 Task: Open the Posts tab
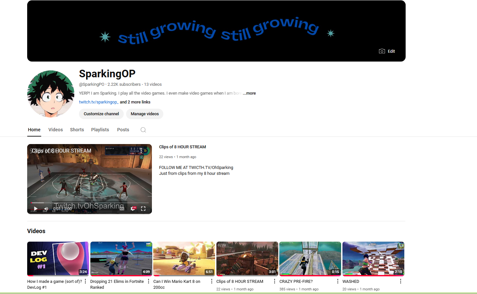pos(123,130)
